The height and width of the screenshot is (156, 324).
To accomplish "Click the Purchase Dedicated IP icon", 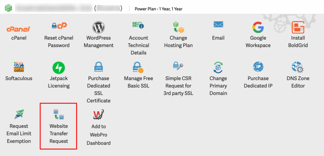I will [x=258, y=67].
